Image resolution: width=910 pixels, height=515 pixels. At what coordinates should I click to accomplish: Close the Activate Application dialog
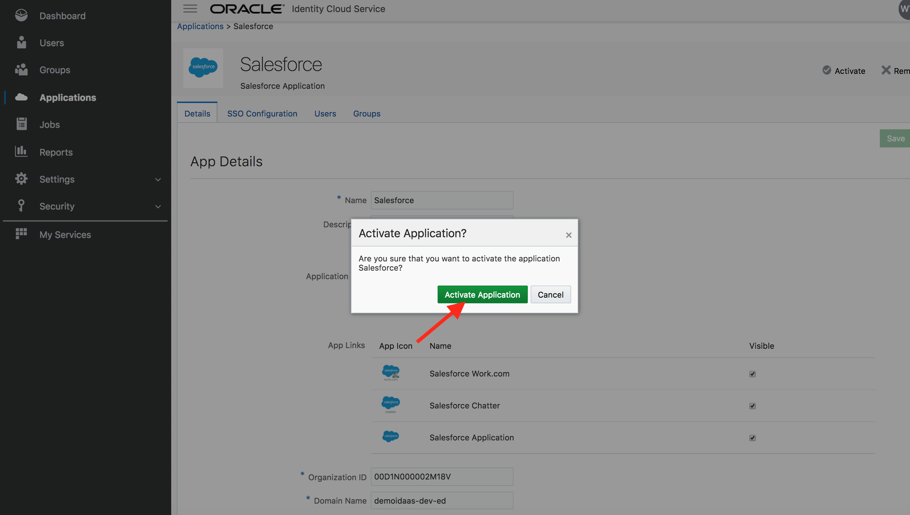[569, 235]
